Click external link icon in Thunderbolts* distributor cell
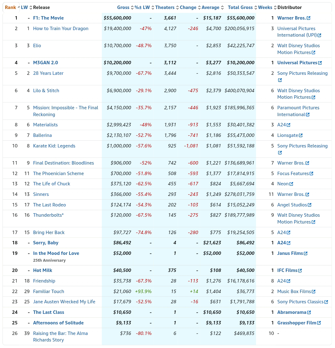The width and height of the screenshot is (335, 348). (314, 222)
